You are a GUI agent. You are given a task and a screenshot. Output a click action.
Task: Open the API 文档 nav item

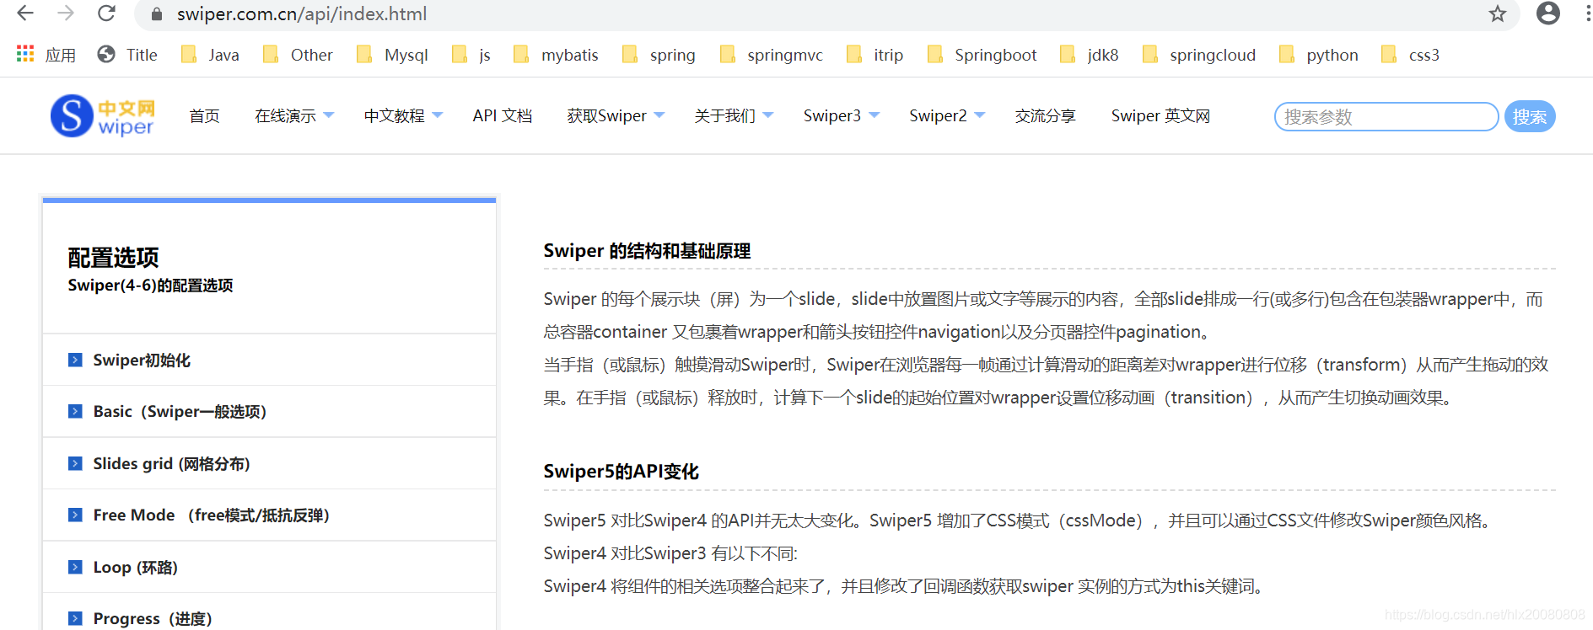pyautogui.click(x=503, y=116)
